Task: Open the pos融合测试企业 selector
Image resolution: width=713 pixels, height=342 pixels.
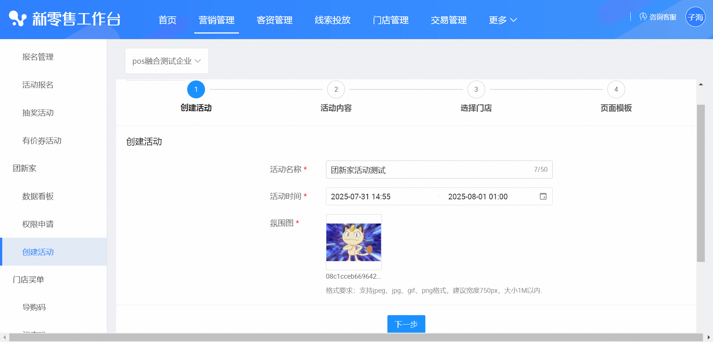Action: tap(166, 61)
